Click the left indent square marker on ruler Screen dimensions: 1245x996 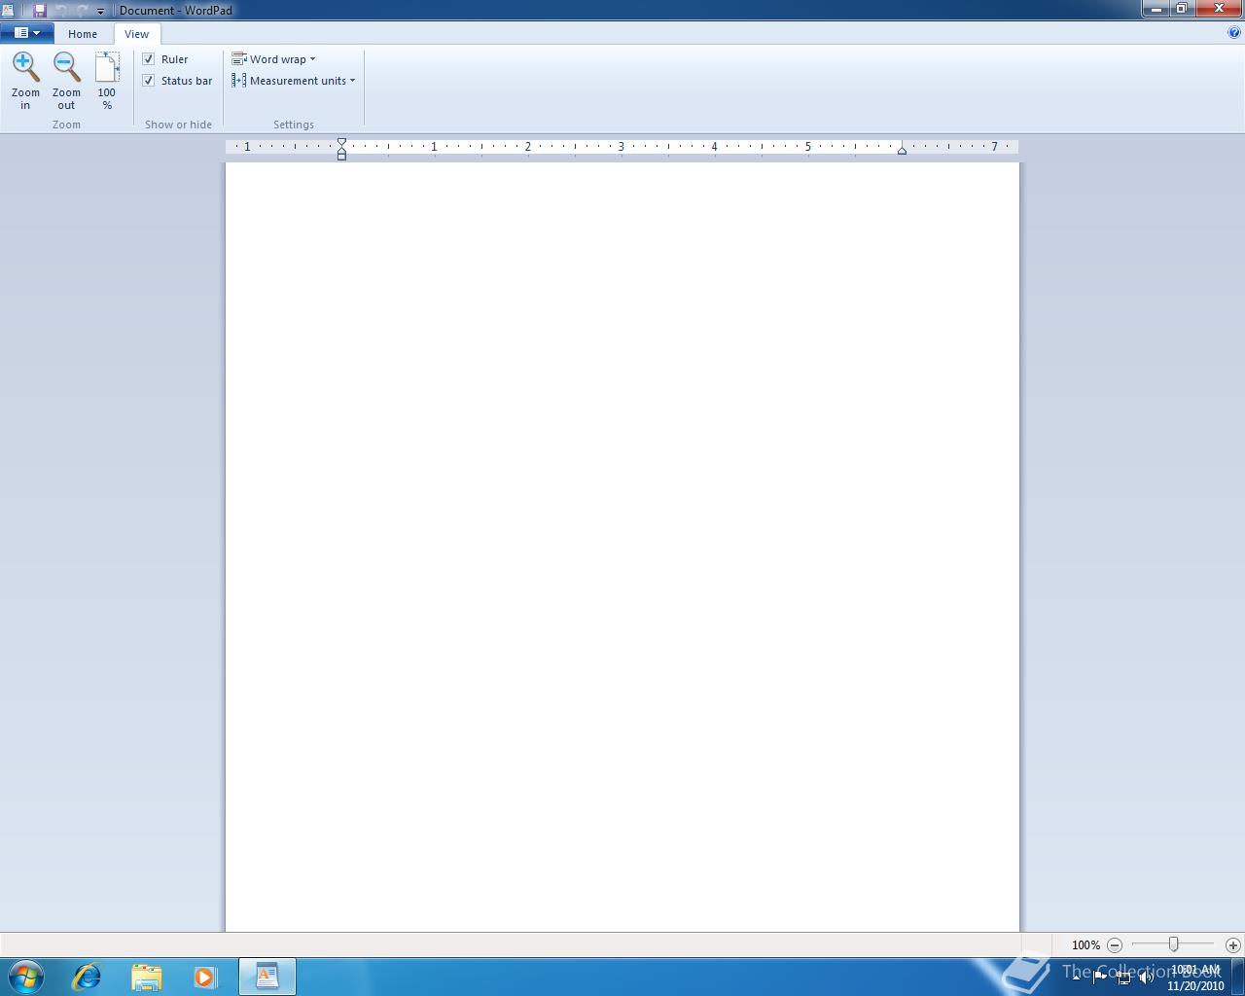(341, 156)
